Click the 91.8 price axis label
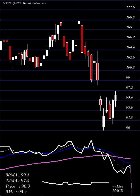This screenshot has height=196, width=140. point(130,118)
